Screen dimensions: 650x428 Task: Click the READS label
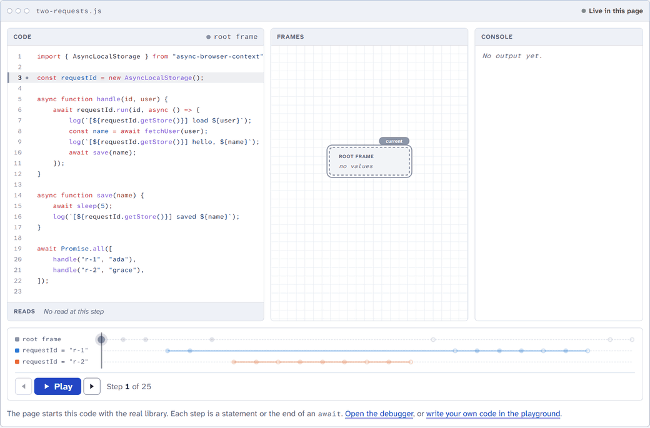click(x=24, y=312)
